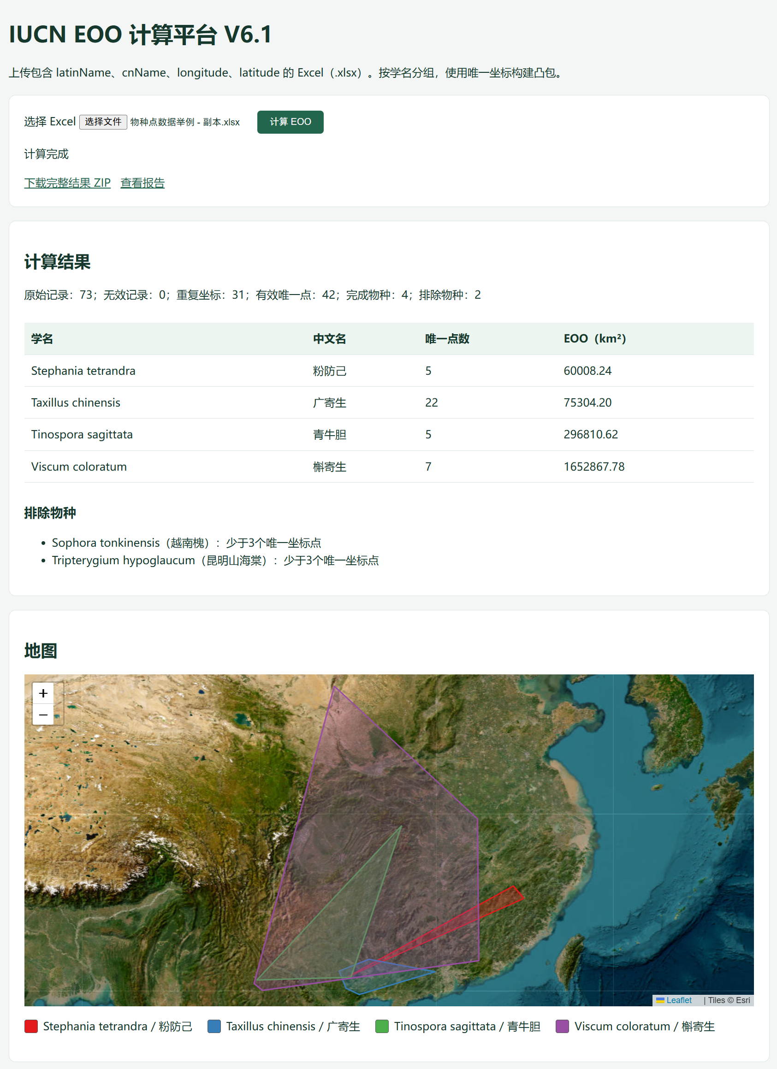The height and width of the screenshot is (1069, 777).
Task: Click the 计算 EOO button
Action: point(290,122)
